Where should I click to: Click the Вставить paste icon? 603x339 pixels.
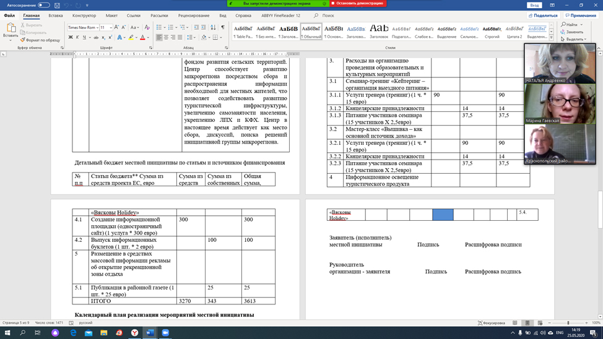11,28
